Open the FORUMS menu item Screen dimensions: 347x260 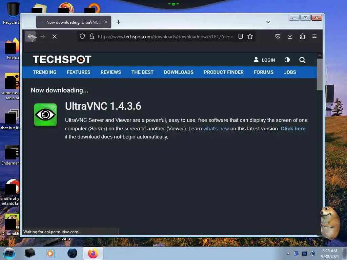[264, 72]
